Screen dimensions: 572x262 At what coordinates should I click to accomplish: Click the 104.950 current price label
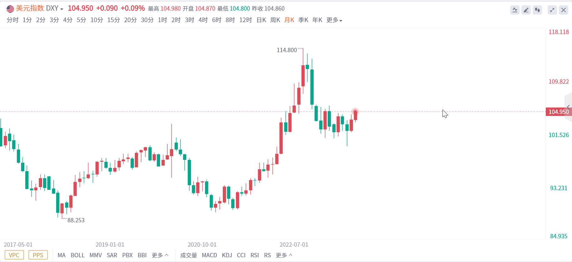(x=558, y=112)
